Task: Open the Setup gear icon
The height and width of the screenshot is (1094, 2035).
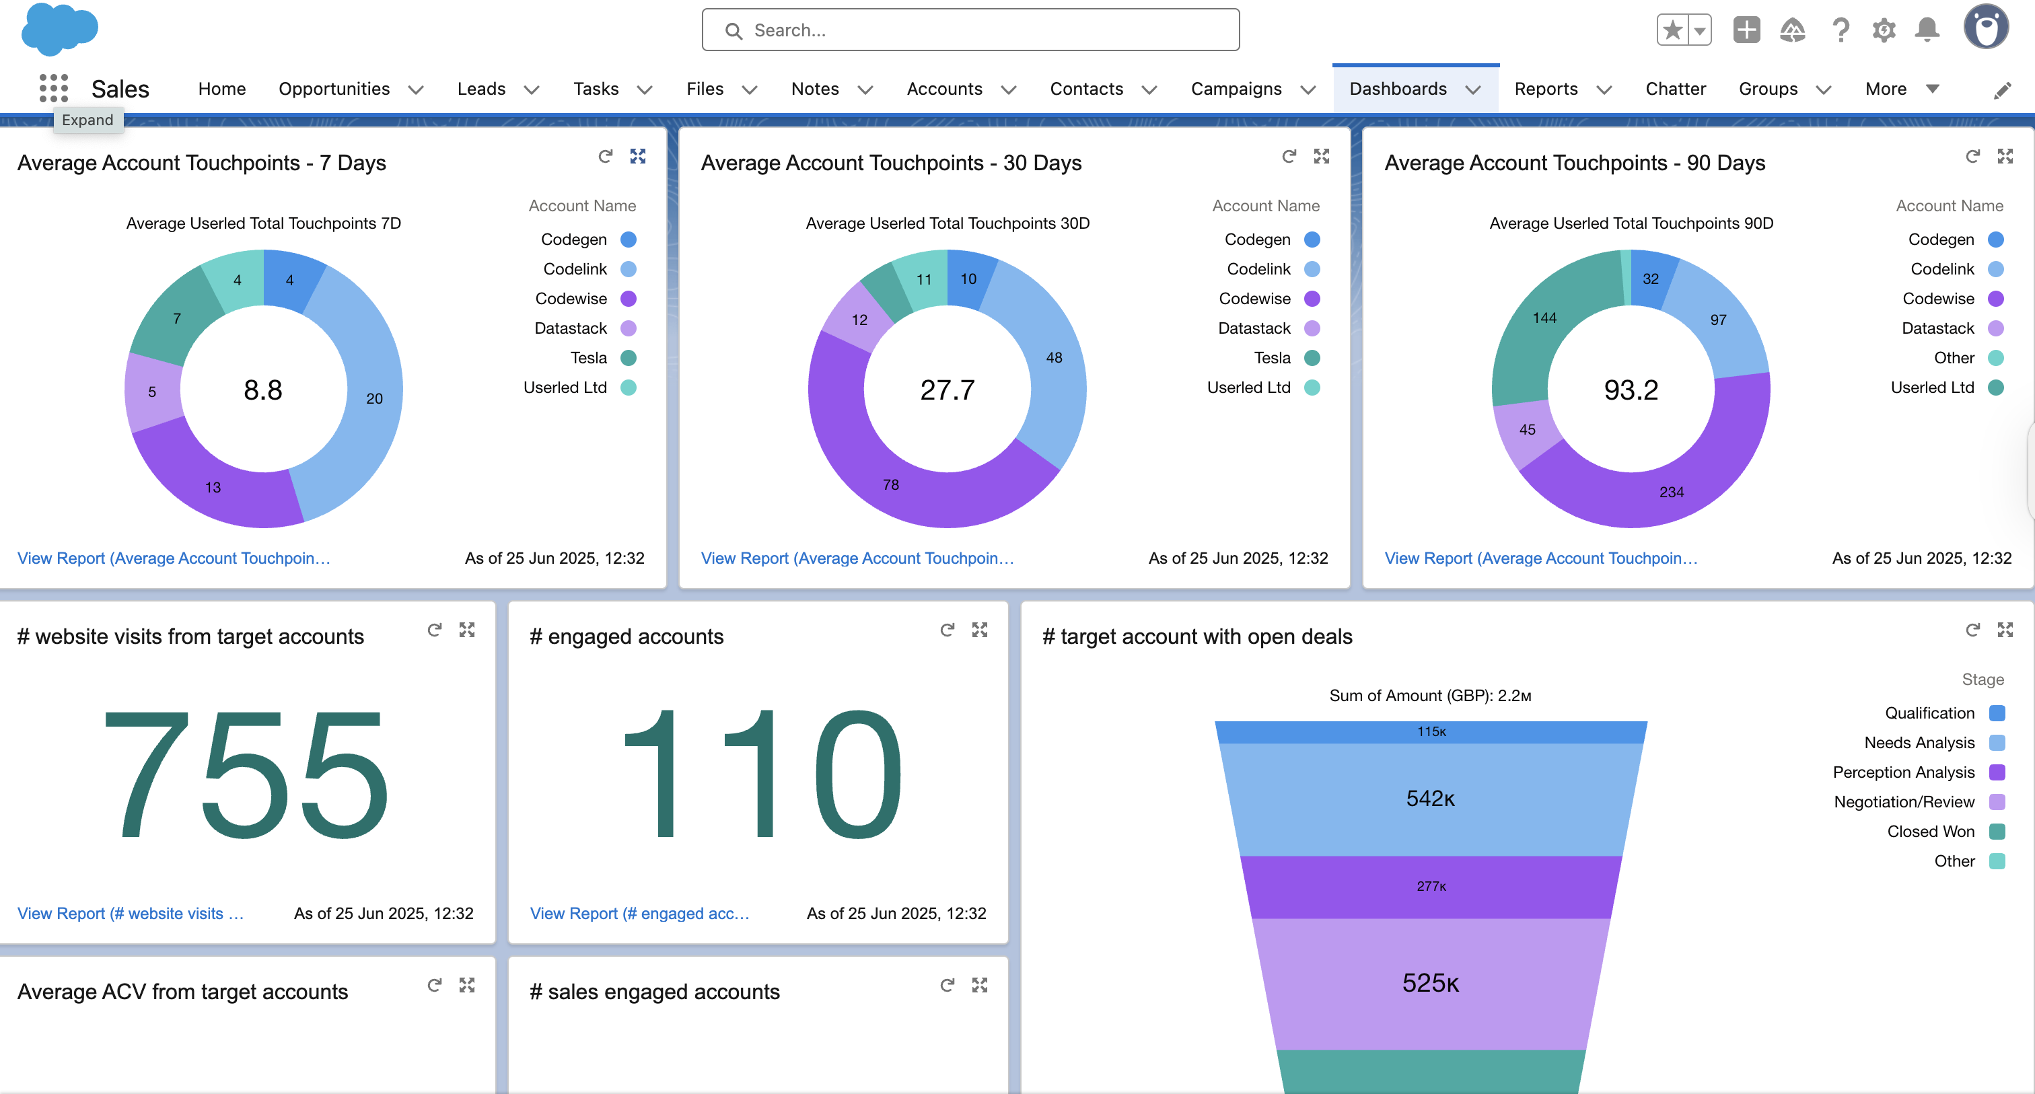Action: (1884, 30)
